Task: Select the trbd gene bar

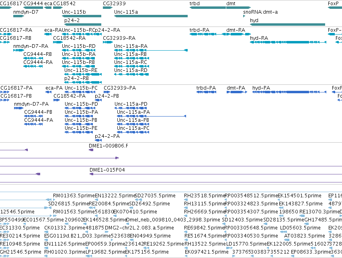Action: (208, 8)
